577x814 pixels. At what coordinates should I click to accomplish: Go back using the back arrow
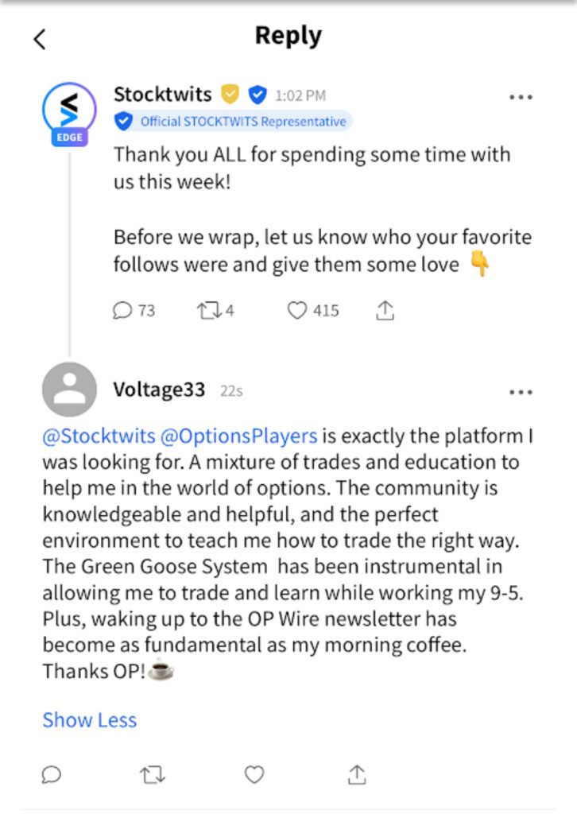click(40, 39)
